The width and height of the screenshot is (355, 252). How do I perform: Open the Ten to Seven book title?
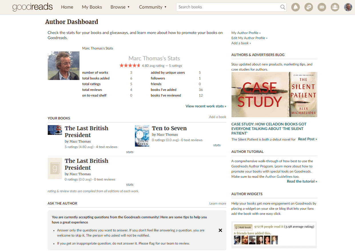tap(169, 128)
